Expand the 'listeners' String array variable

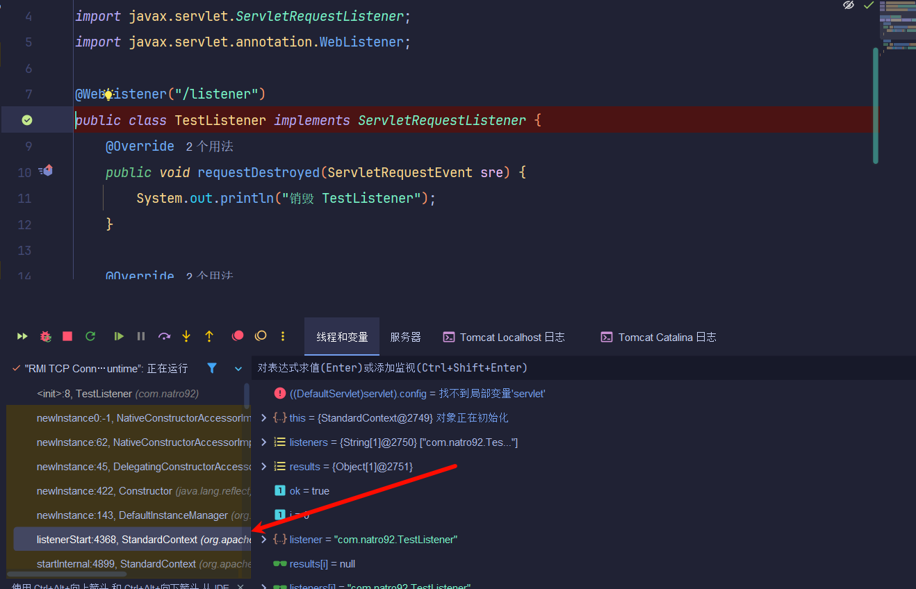(263, 442)
